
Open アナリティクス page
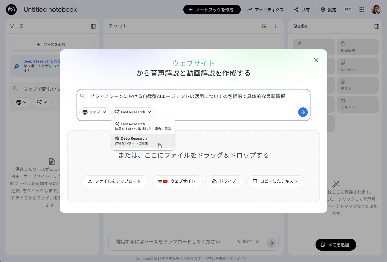pyautogui.click(x=266, y=10)
